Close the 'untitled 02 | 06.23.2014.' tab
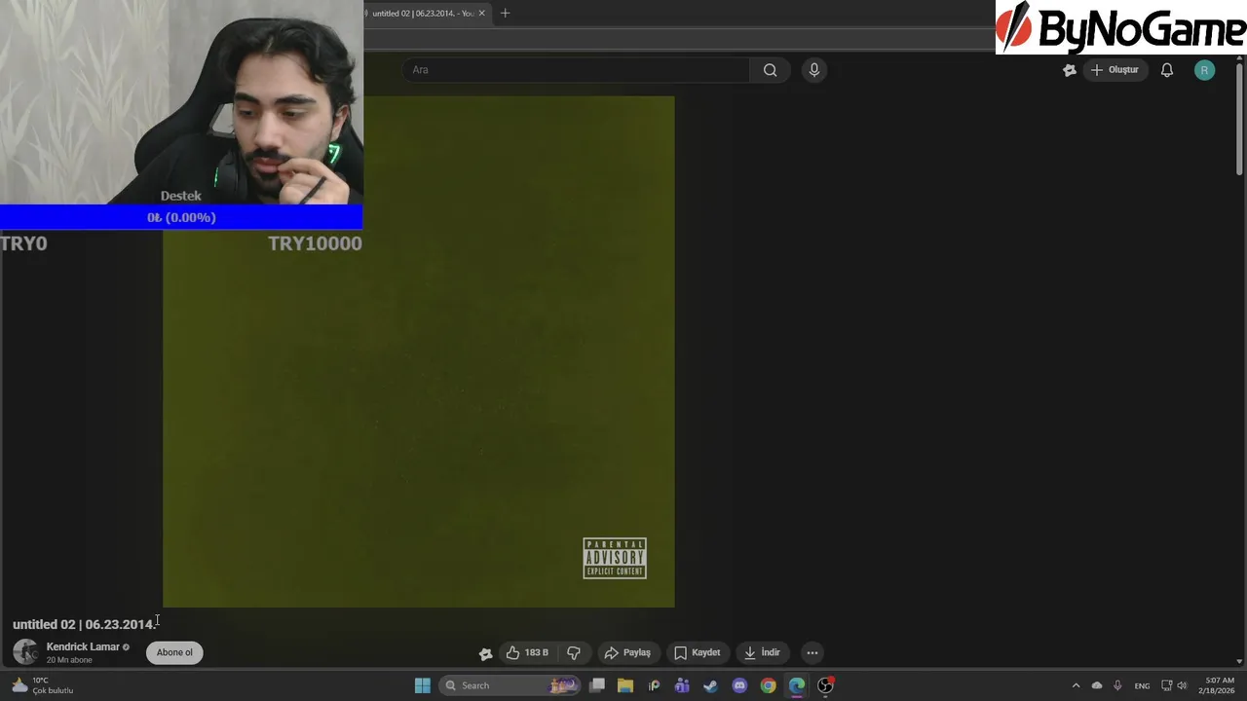 tap(481, 14)
